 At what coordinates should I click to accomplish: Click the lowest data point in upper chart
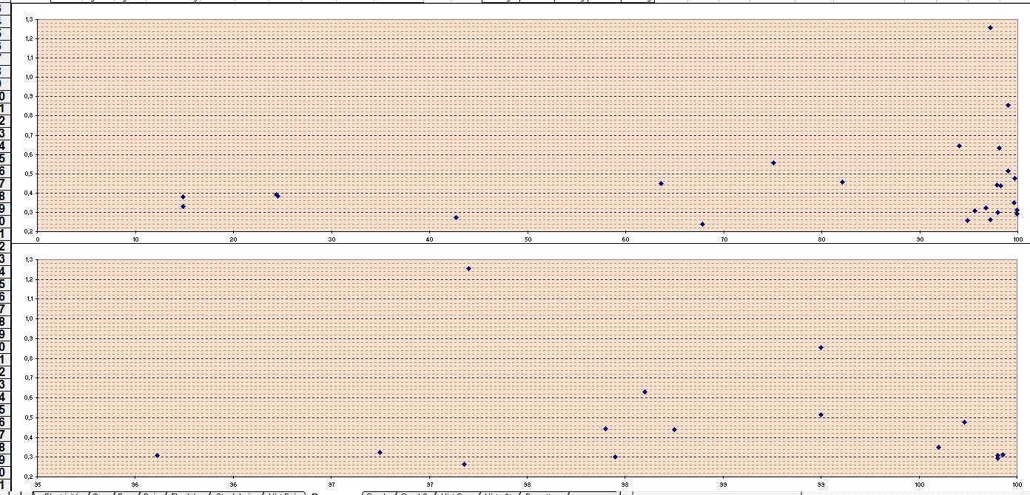(702, 224)
